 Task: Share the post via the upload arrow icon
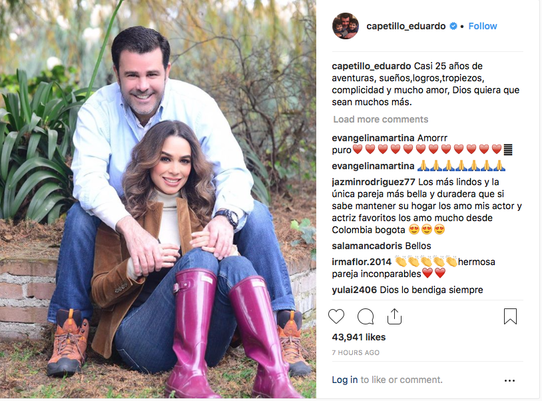tap(394, 316)
